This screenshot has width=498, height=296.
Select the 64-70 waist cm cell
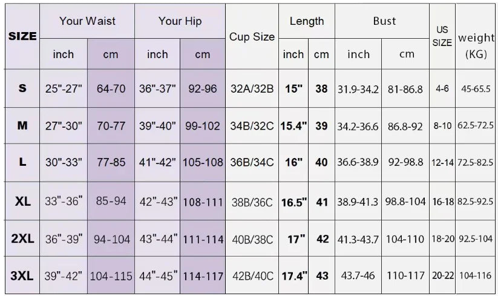pos(111,89)
